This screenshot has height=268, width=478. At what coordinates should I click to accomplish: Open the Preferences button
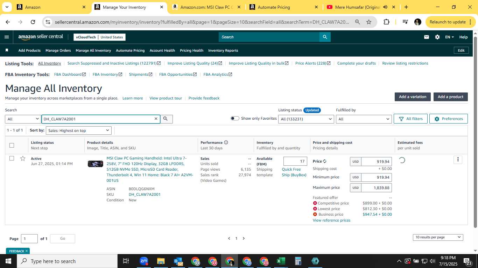point(449,119)
